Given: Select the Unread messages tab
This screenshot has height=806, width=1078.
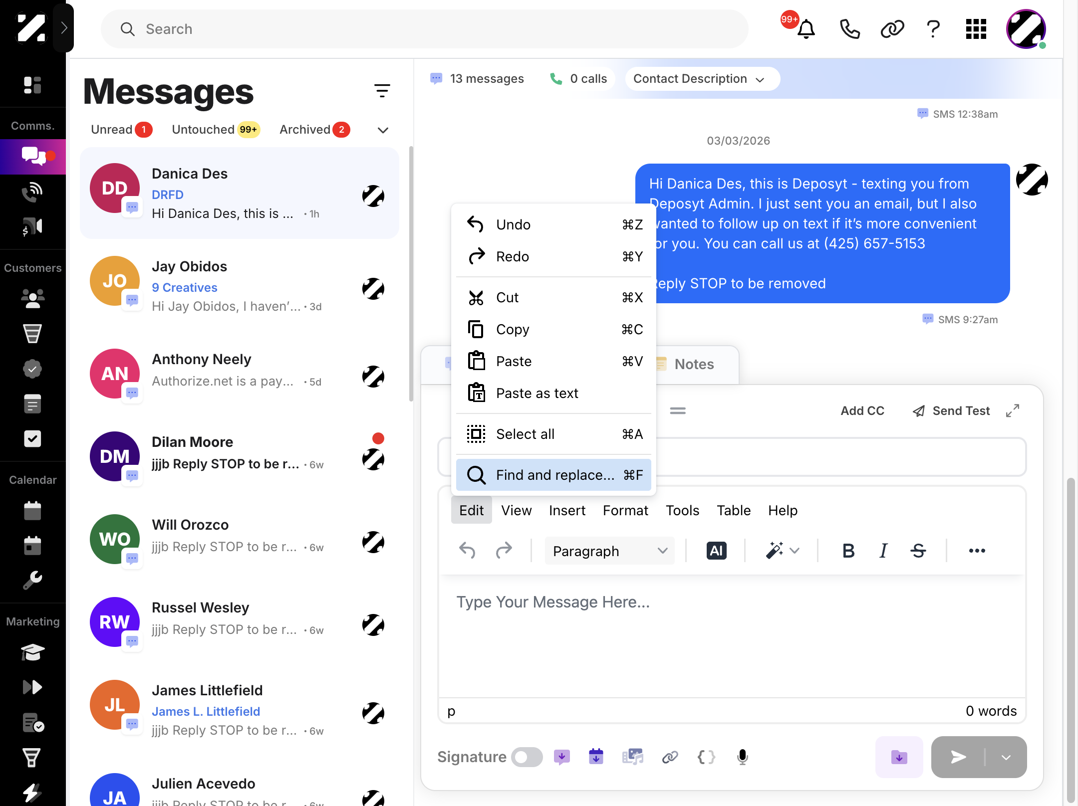Looking at the screenshot, I should click(121, 130).
